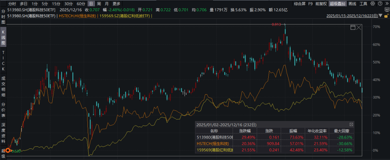Toggle the 超级叠加 overlay button
The height and width of the screenshot is (160, 390).
pyautogui.click(x=338, y=4)
